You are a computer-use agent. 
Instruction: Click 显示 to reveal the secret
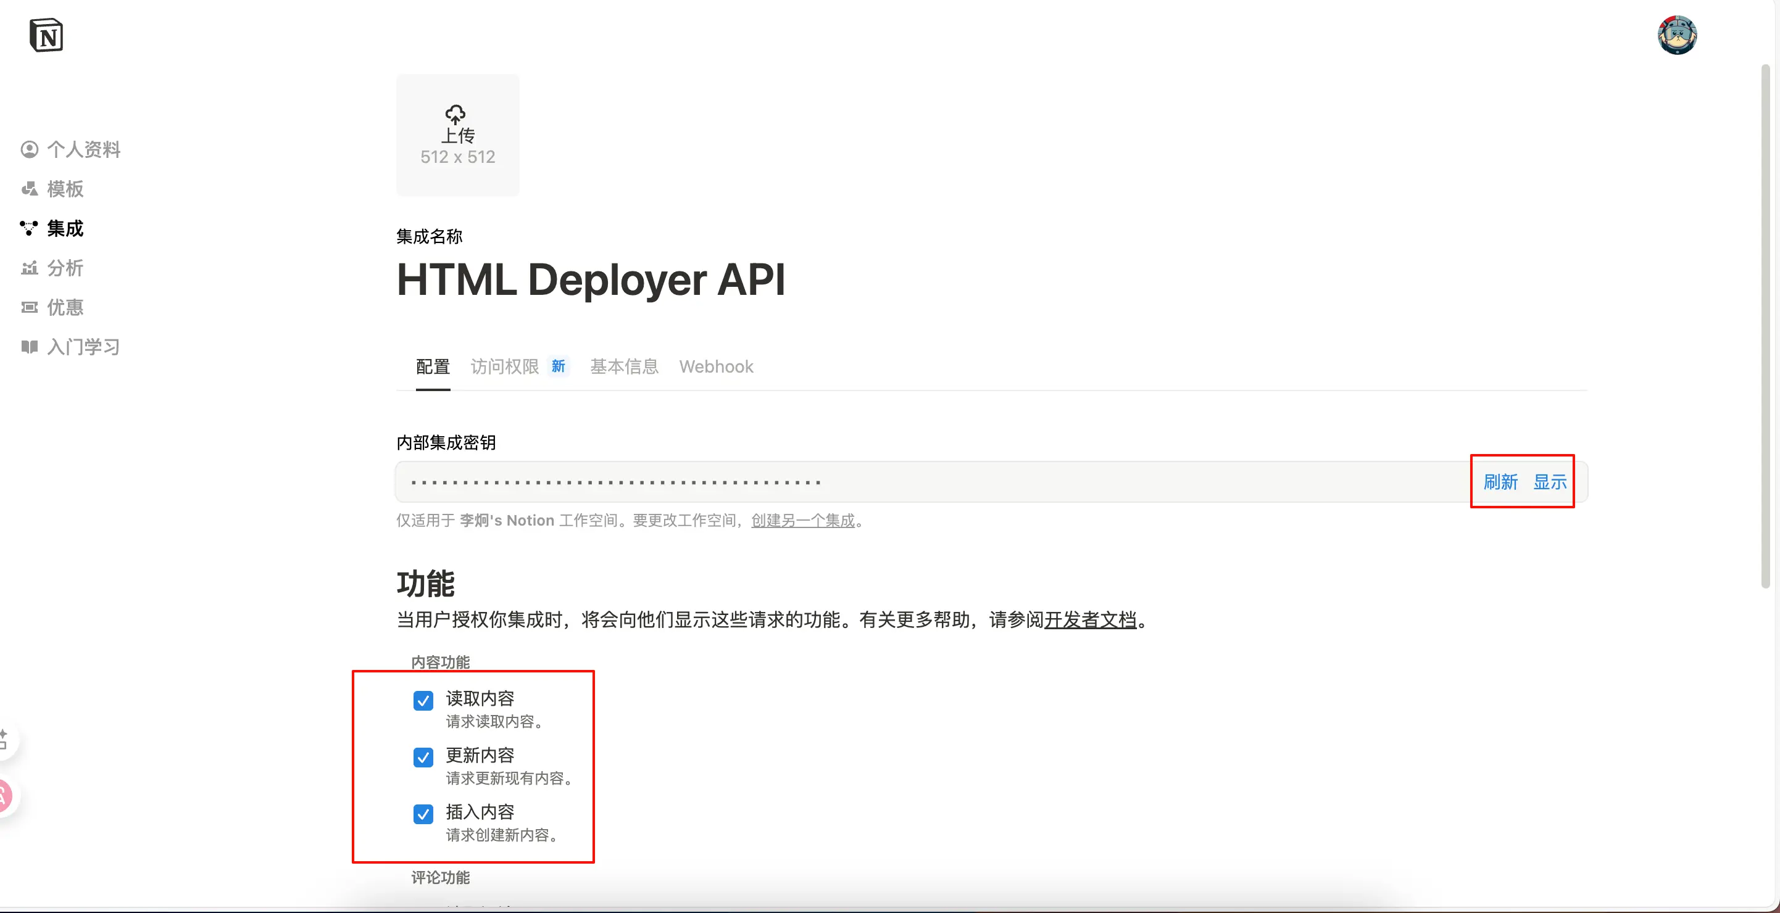[1550, 481]
